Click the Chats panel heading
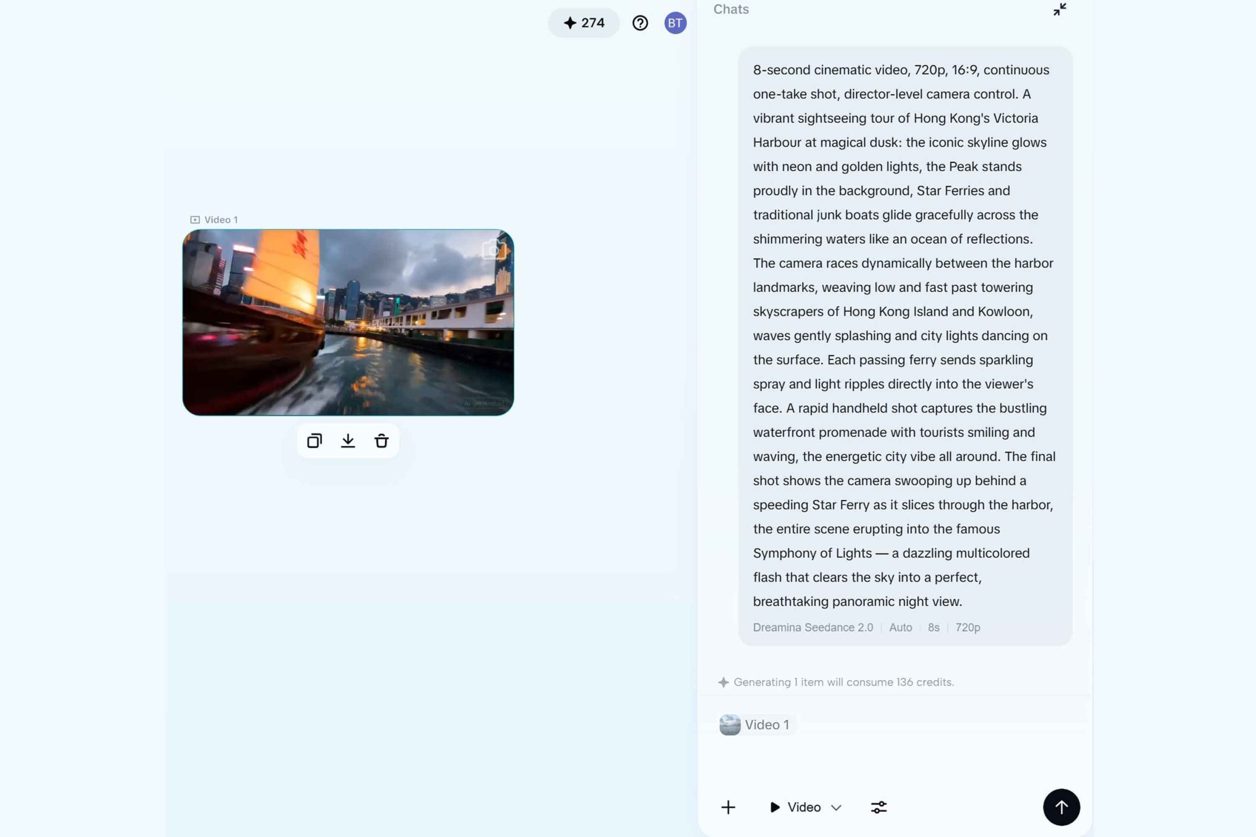The width and height of the screenshot is (1256, 837). pyautogui.click(x=731, y=10)
